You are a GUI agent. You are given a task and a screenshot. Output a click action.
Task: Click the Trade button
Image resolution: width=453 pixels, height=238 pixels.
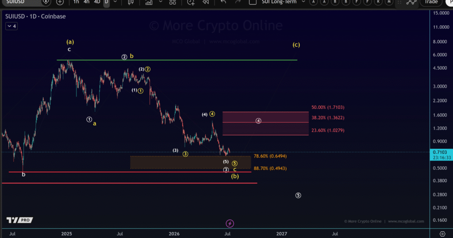click(431, 2)
